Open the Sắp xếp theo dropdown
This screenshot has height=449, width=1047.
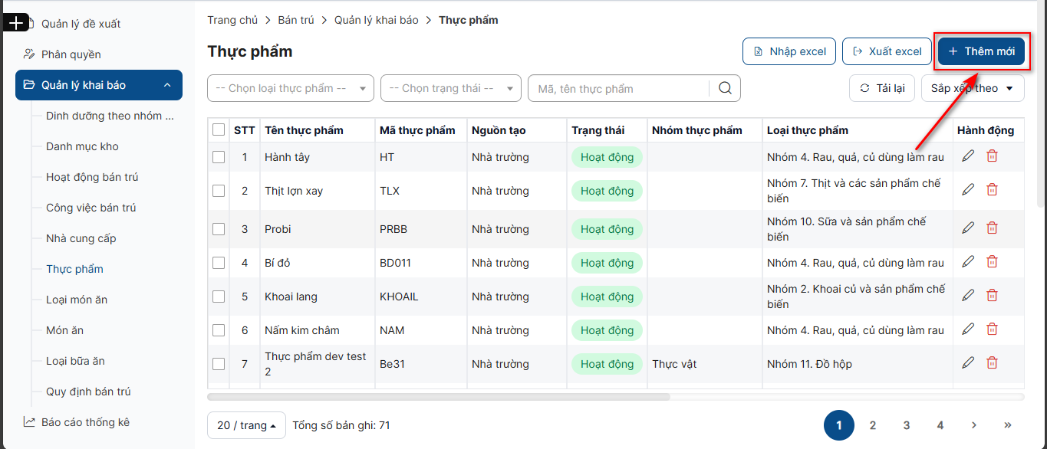pos(972,88)
